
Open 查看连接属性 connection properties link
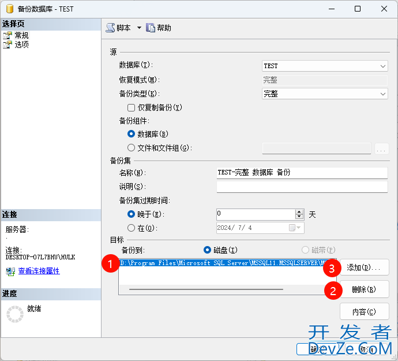click(39, 271)
